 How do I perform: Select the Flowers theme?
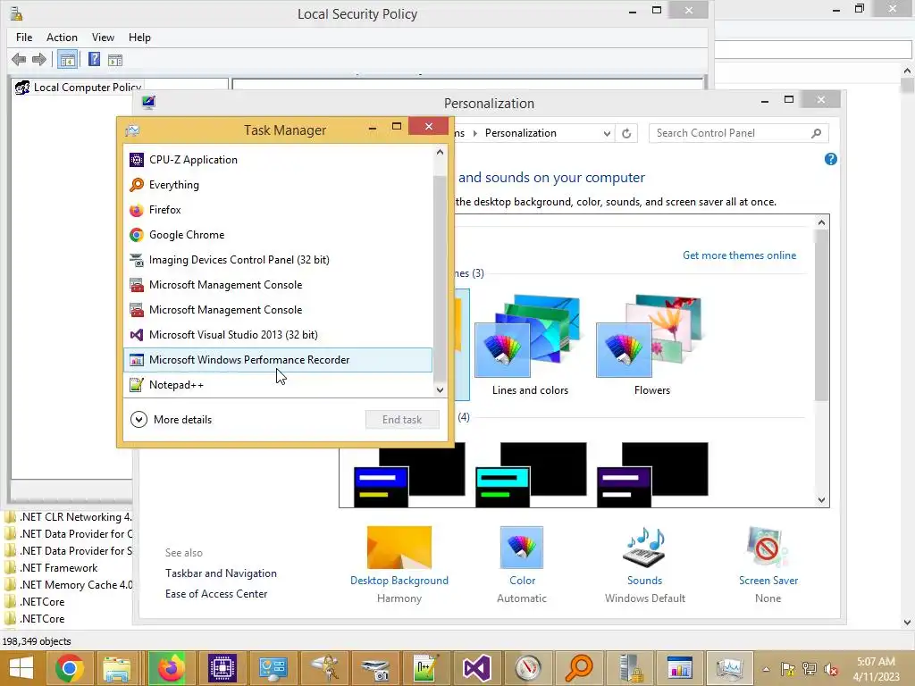pos(651,346)
